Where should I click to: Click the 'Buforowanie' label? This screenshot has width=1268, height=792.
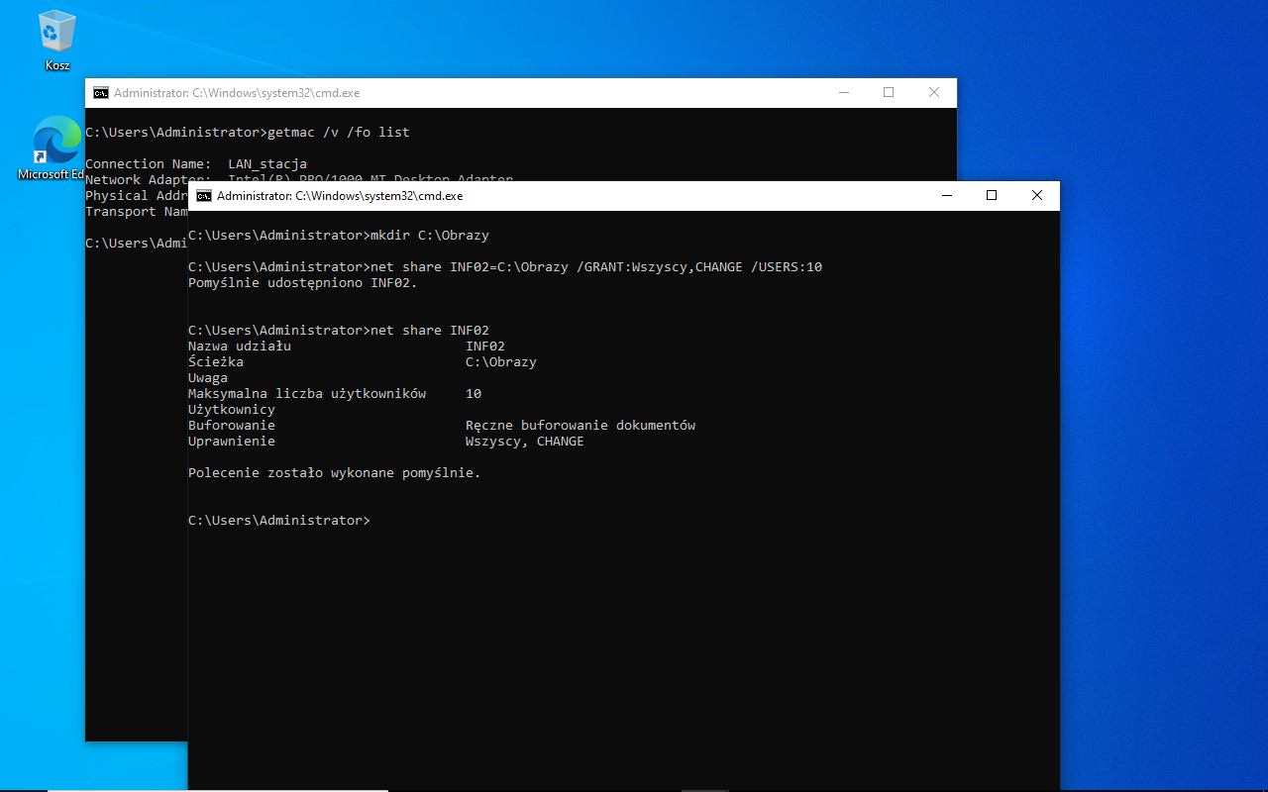[232, 426]
